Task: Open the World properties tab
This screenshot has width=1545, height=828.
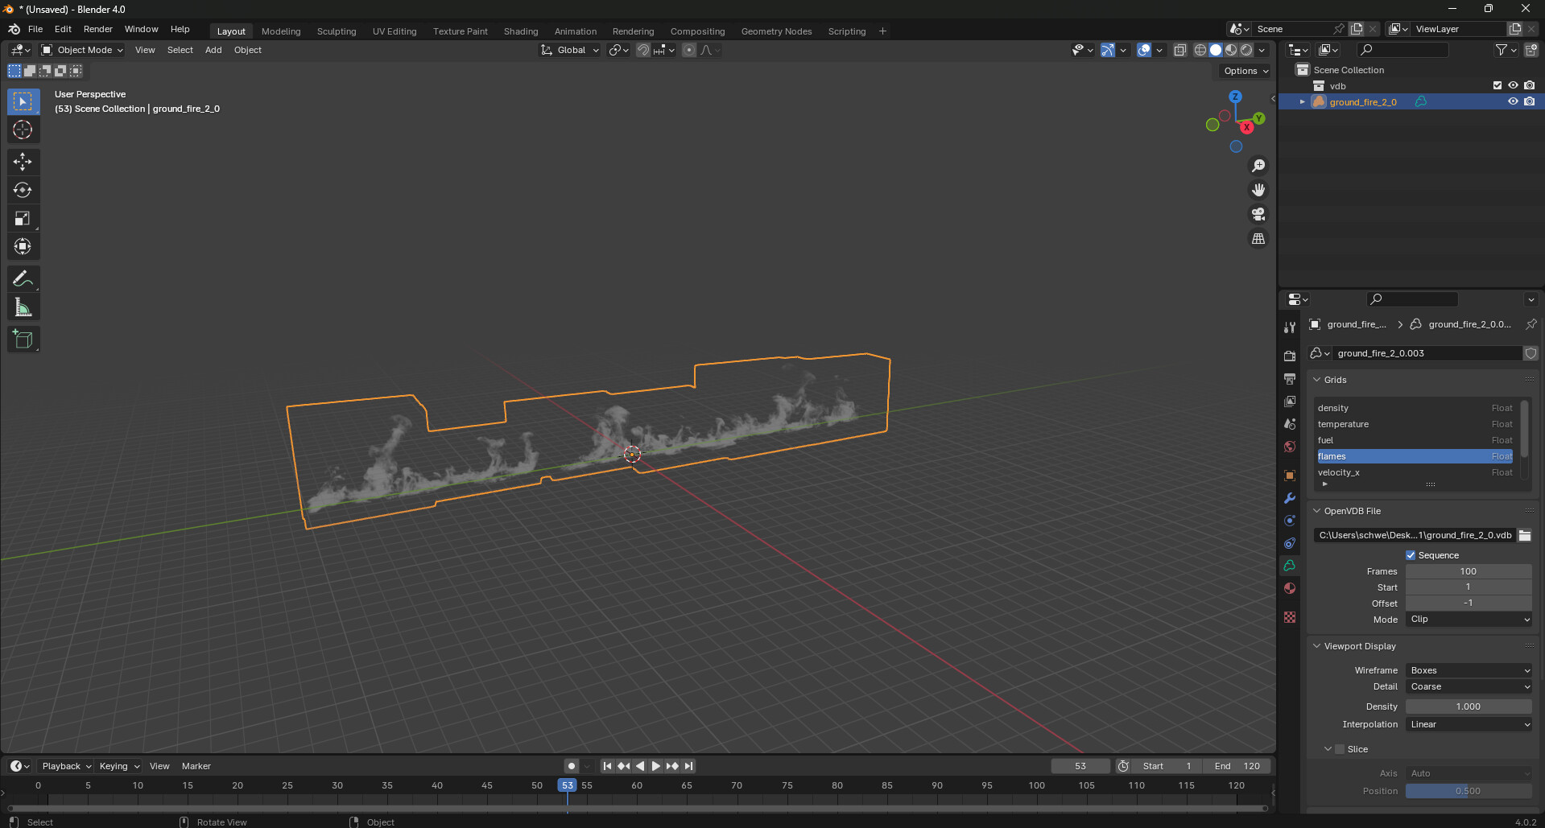Action: (1290, 446)
